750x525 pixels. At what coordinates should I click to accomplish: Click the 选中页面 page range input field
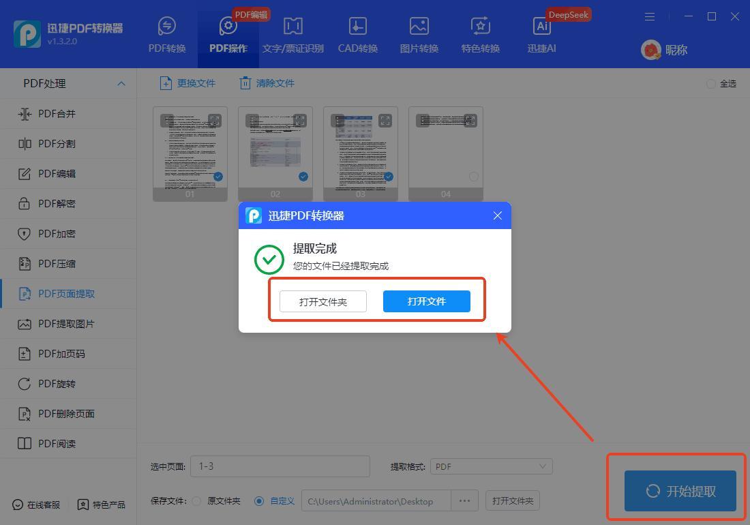click(x=280, y=466)
